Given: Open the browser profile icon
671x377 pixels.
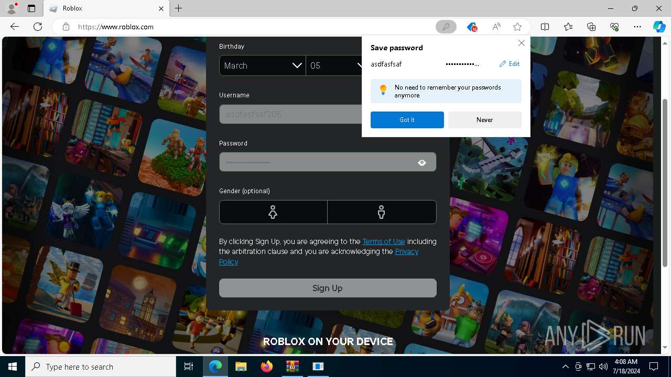Looking at the screenshot, I should pyautogui.click(x=12, y=8).
